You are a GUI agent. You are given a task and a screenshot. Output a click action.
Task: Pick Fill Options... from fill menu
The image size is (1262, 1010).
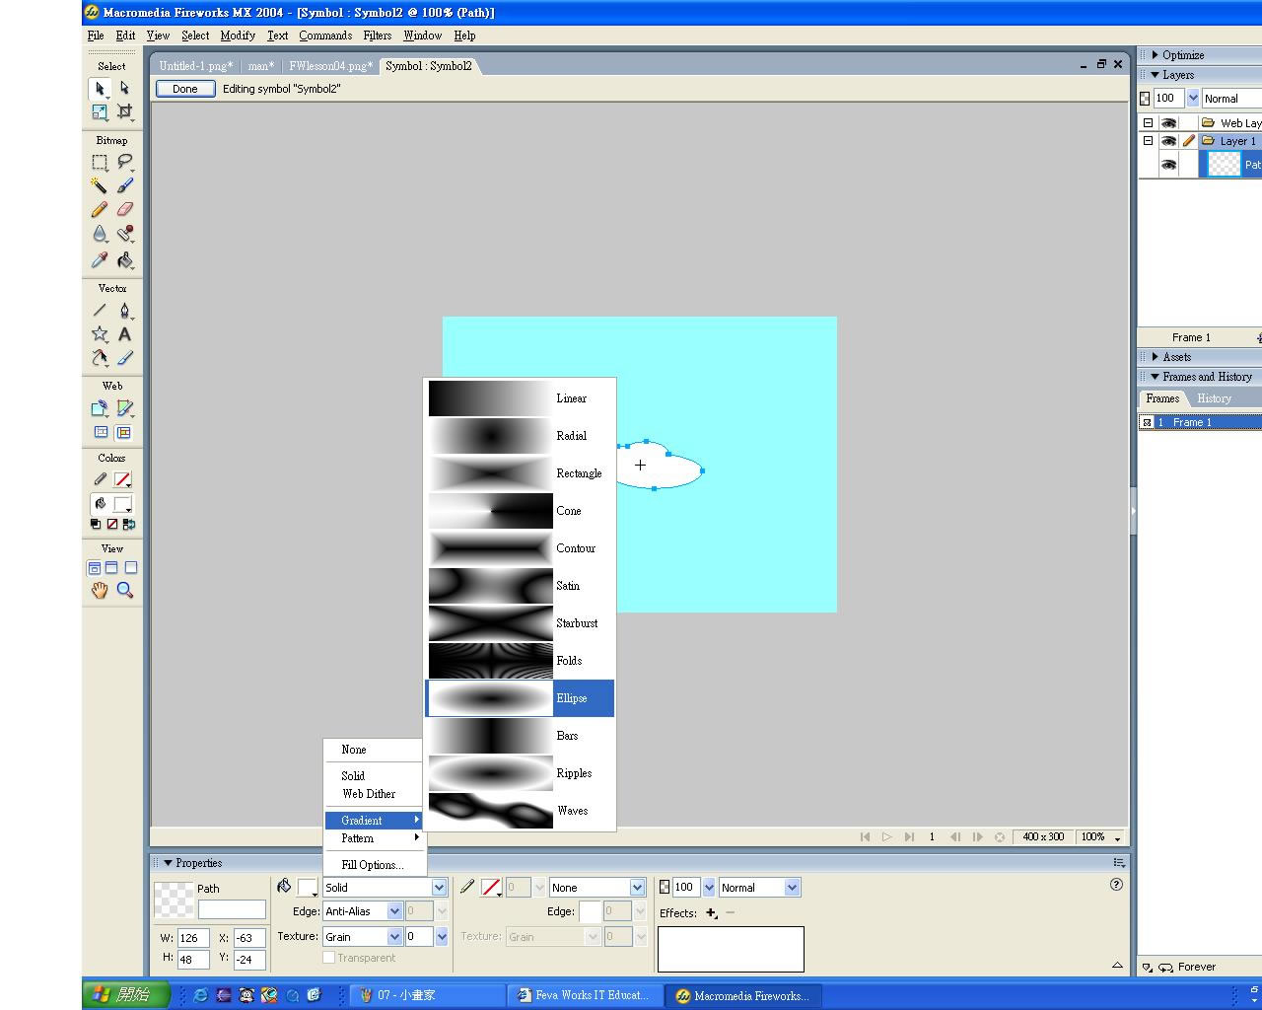click(x=373, y=865)
